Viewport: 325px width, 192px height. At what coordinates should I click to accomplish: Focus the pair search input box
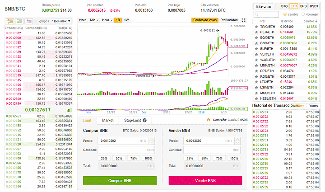click(266, 14)
